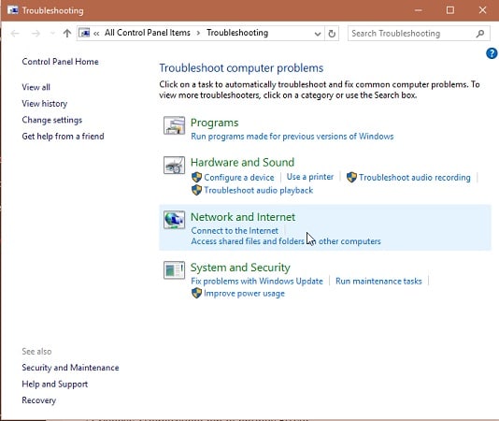Open Control Panel Home

(x=60, y=62)
